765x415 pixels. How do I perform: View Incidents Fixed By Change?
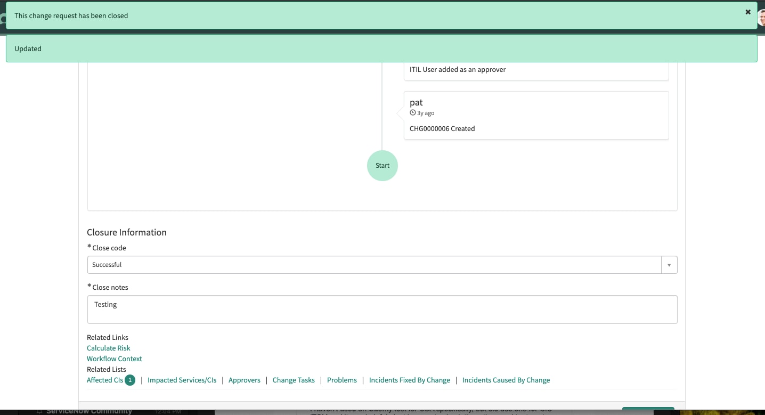409,380
